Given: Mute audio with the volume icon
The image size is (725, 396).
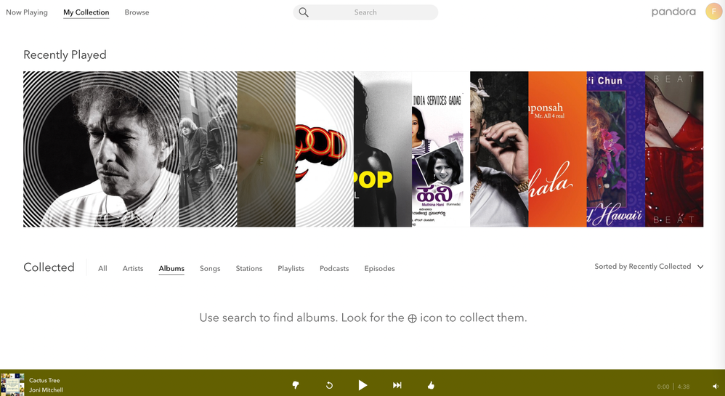Looking at the screenshot, I should point(715,387).
